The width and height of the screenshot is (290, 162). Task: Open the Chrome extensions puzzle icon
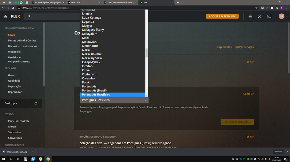click(272, 8)
